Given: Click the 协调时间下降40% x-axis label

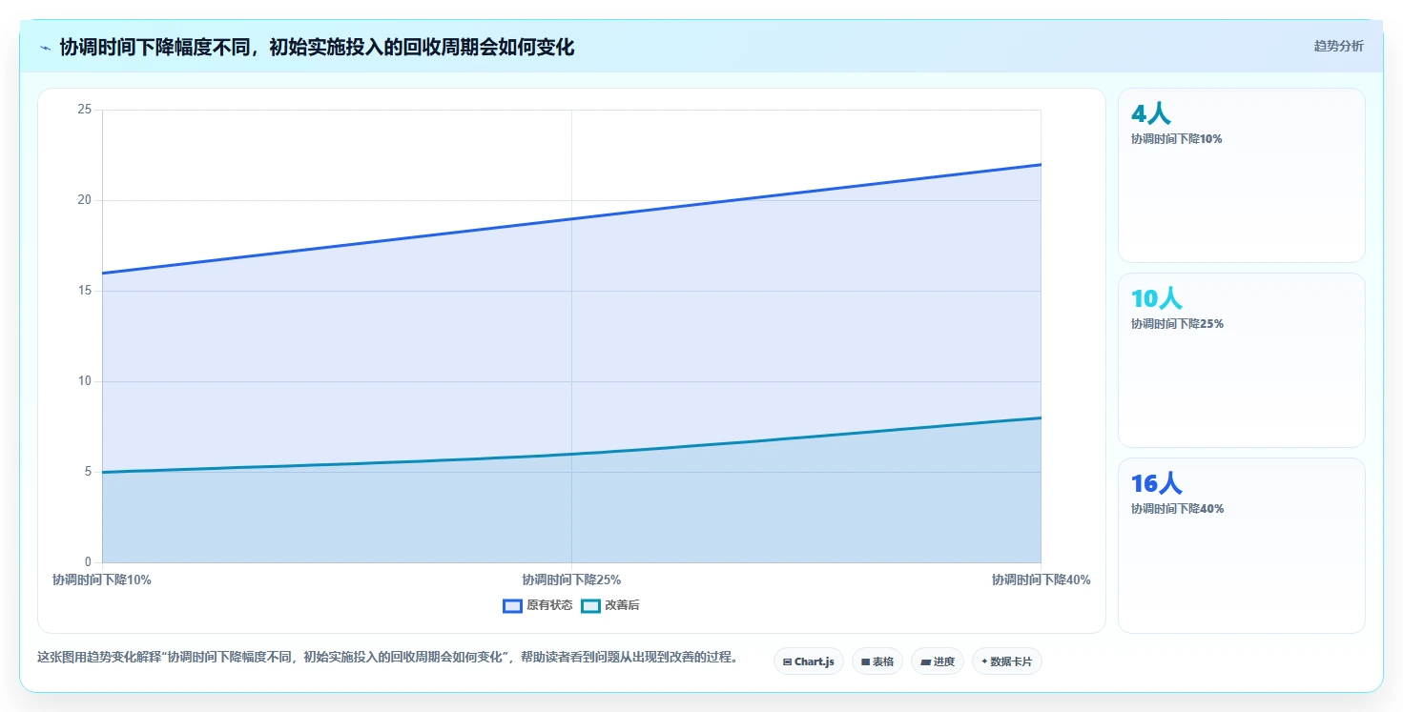Looking at the screenshot, I should click(x=1041, y=580).
